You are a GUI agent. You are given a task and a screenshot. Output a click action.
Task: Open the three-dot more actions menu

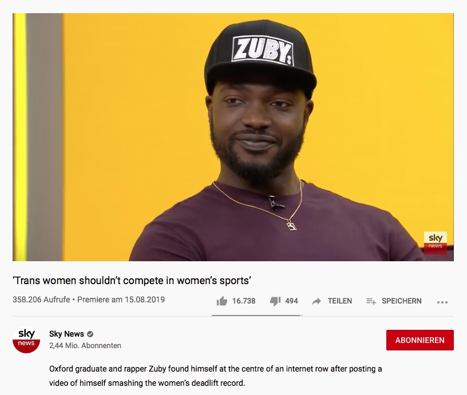pyautogui.click(x=442, y=302)
